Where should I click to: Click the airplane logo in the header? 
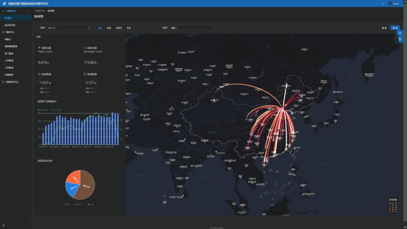(x=4, y=3)
